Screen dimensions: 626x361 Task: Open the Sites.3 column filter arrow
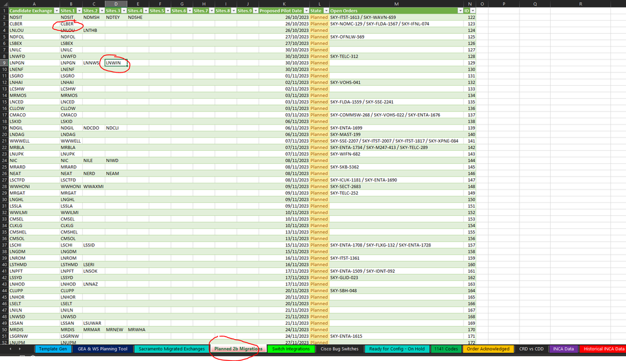(x=124, y=11)
